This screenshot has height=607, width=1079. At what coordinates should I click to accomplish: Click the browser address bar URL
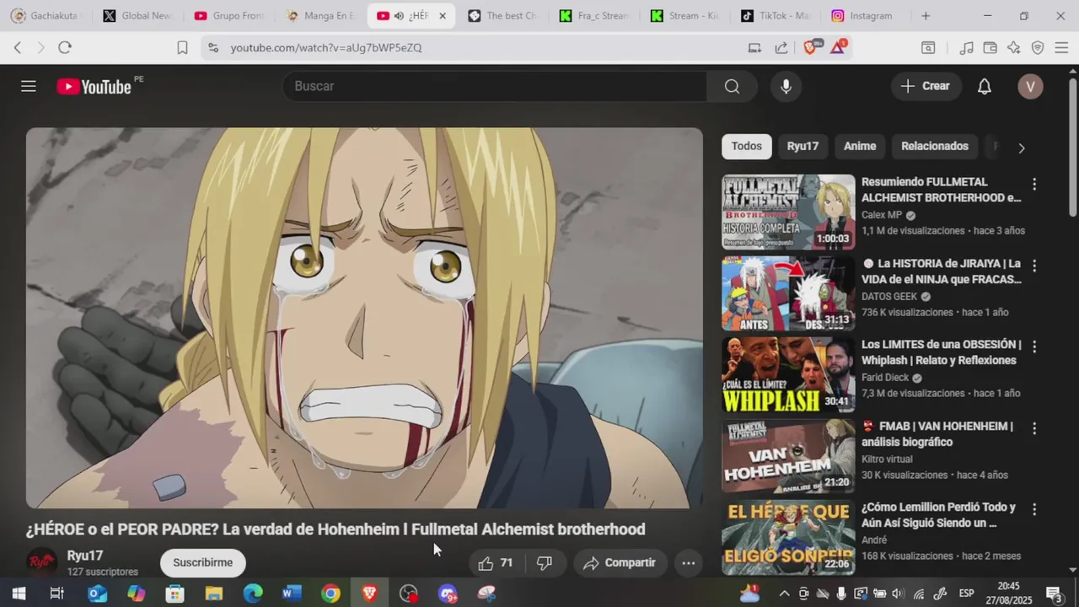[326, 48]
